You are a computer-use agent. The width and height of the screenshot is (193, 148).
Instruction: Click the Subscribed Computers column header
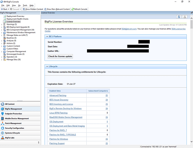coord(98,91)
